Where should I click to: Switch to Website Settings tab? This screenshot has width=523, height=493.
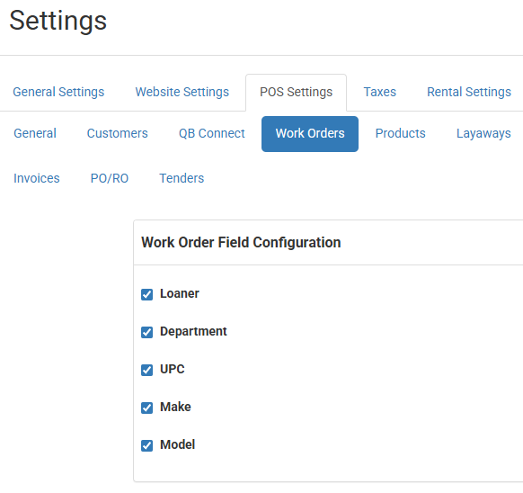(x=182, y=92)
